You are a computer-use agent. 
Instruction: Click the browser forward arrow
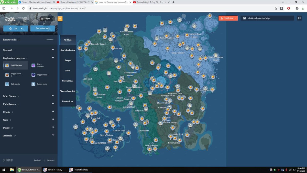click(17, 8)
